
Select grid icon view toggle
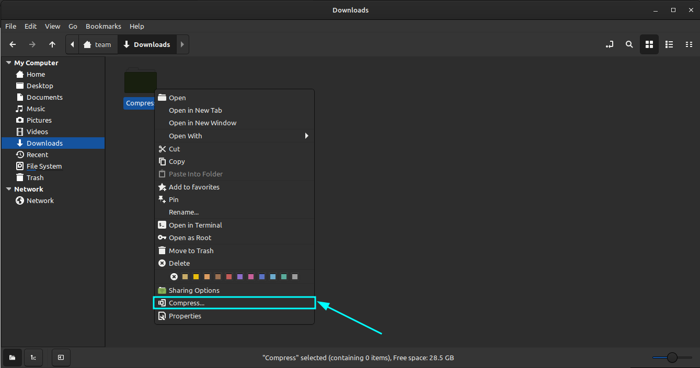(x=649, y=44)
